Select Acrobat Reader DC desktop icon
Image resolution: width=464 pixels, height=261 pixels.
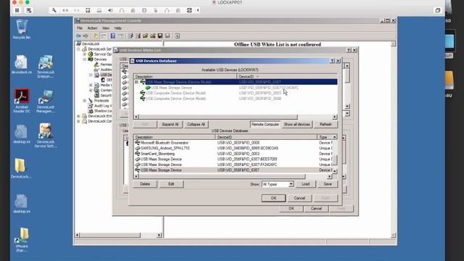22,101
